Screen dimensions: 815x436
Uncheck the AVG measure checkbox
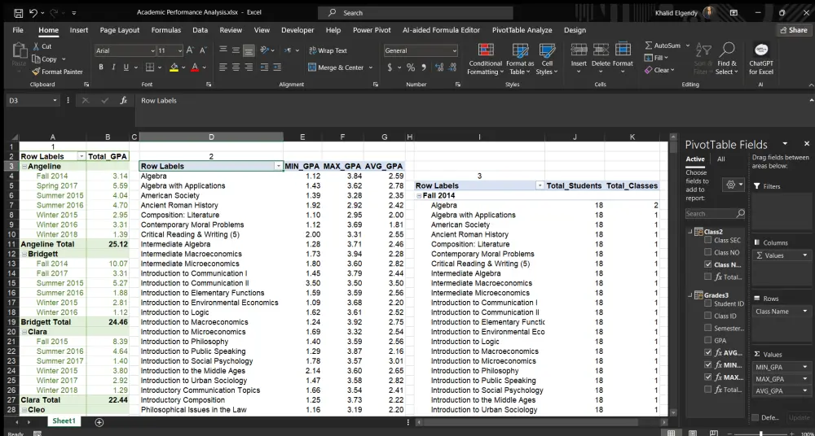707,352
